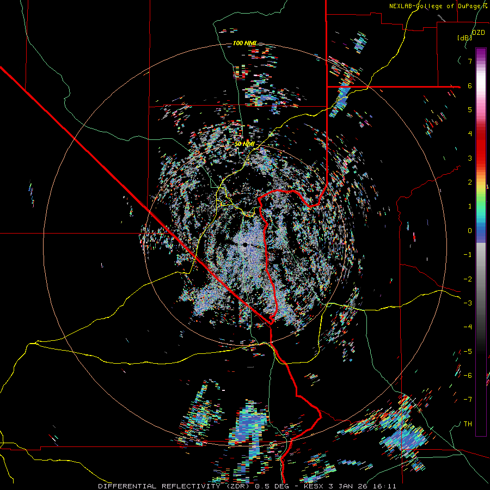Click the "0" value on the color scale
This screenshot has width=490, height=490.
[x=470, y=231]
